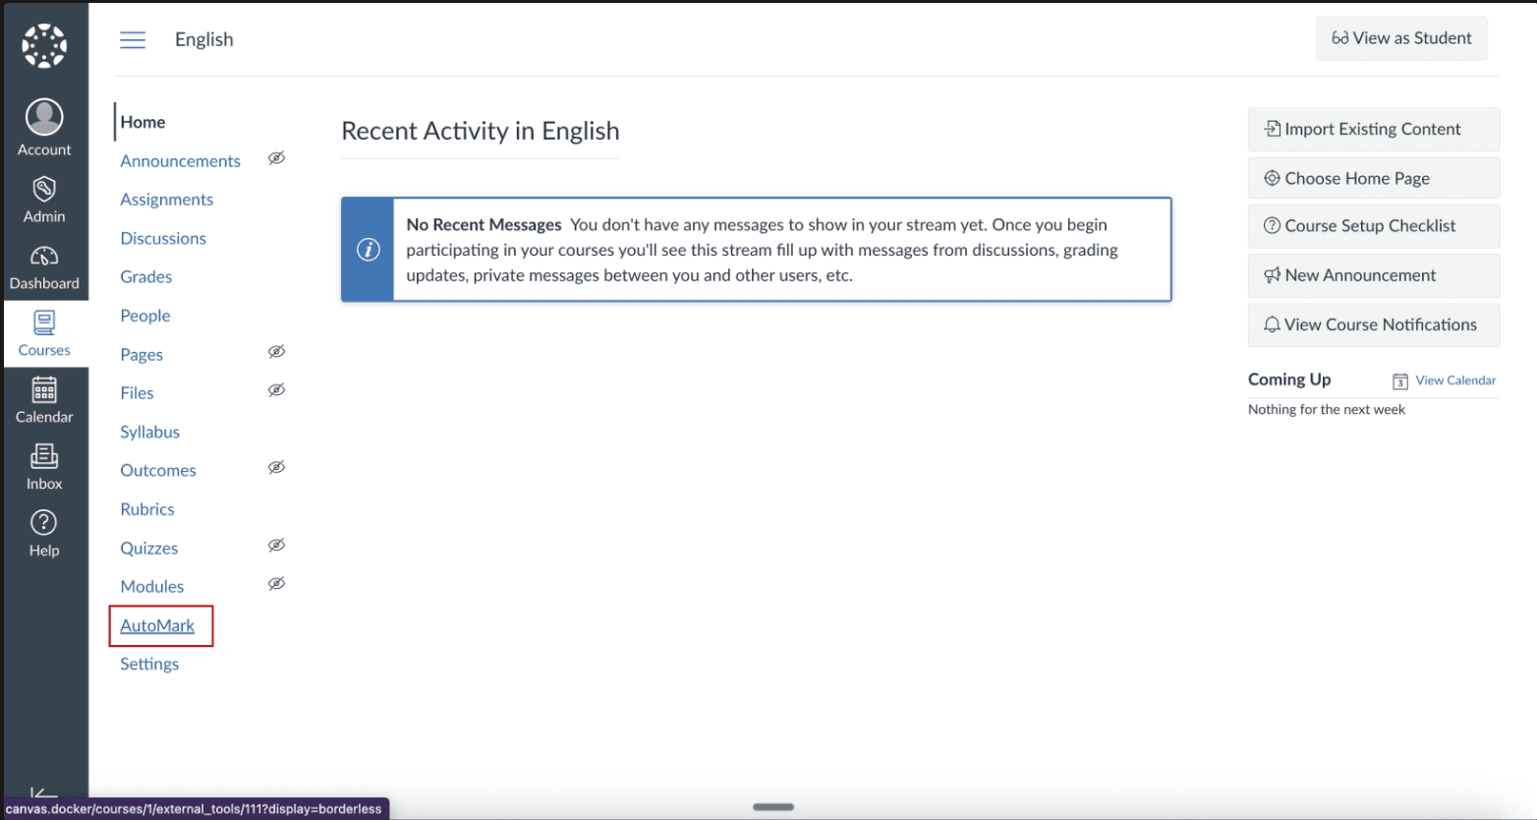Screen dimensions: 1537x820
Task: Open the View Calendar link
Action: point(1455,380)
